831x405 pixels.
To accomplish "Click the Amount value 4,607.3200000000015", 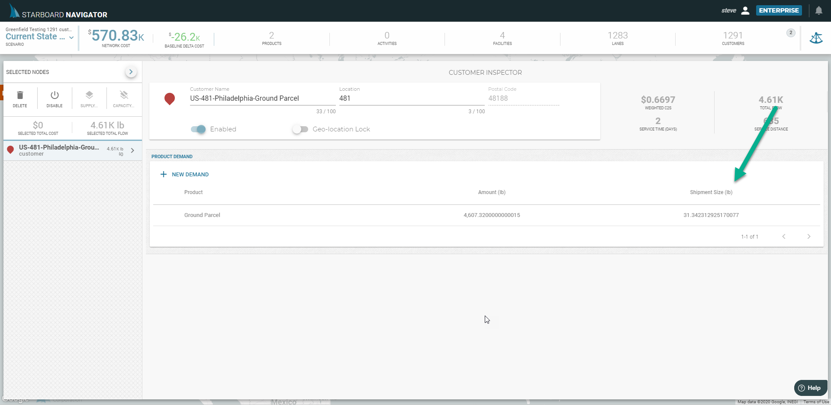I will point(492,215).
